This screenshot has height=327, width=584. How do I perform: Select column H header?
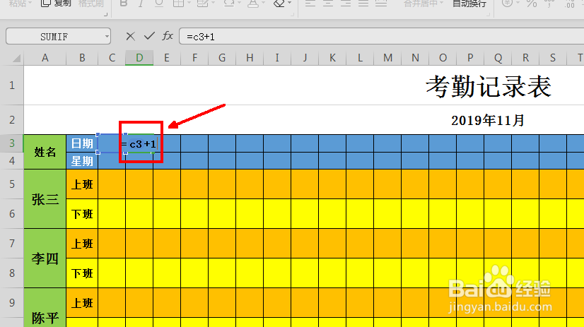click(x=250, y=58)
